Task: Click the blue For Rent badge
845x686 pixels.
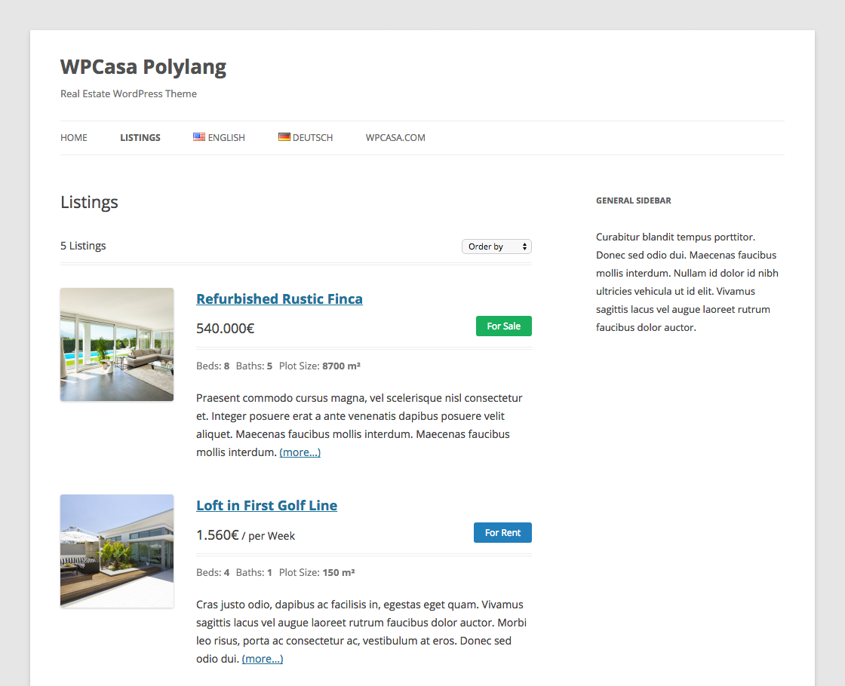Action: point(502,533)
